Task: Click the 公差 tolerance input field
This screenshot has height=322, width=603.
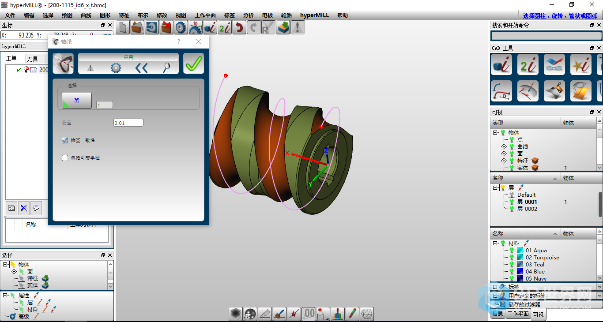Action: [x=128, y=123]
